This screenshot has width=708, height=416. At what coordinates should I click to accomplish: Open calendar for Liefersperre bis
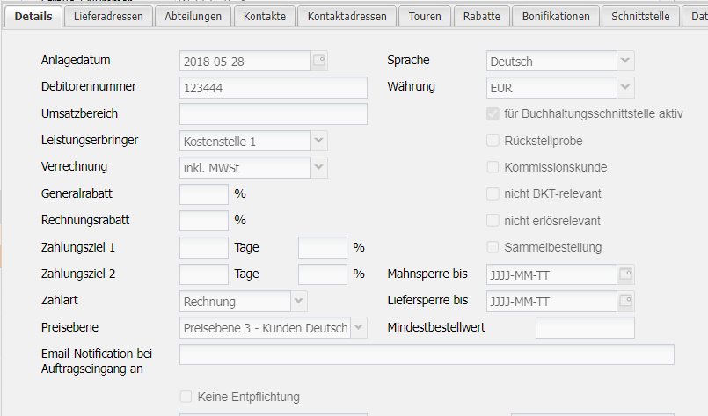pos(625,301)
